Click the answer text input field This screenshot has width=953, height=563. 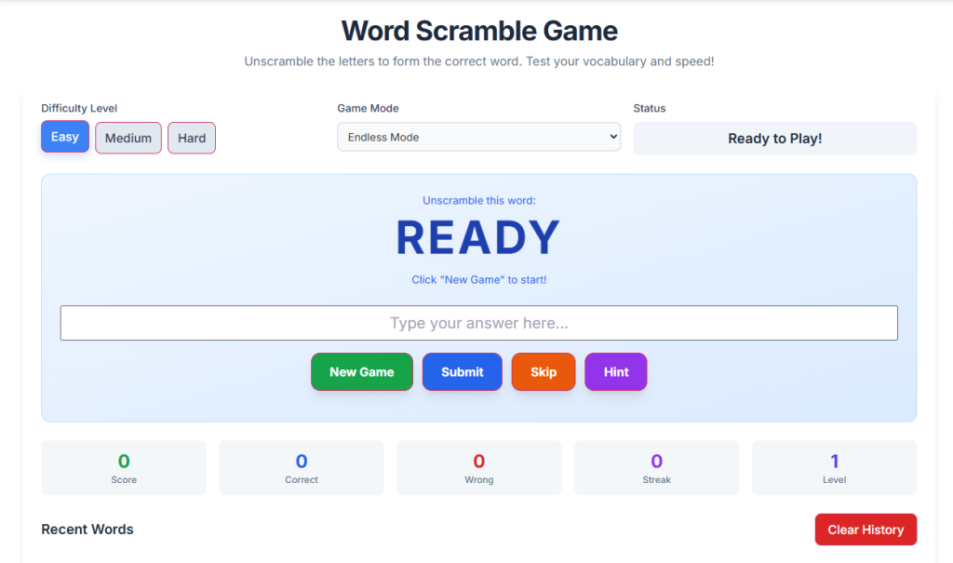click(x=478, y=322)
